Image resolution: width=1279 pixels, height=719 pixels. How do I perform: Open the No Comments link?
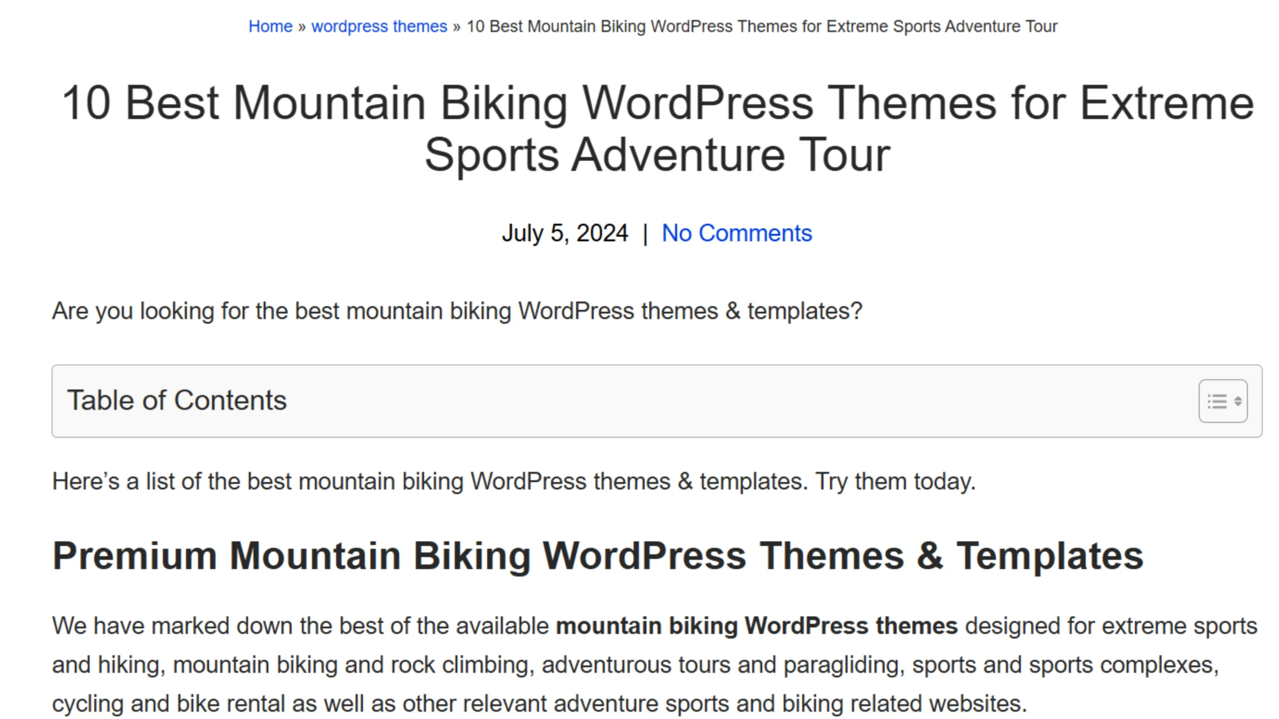tap(737, 233)
